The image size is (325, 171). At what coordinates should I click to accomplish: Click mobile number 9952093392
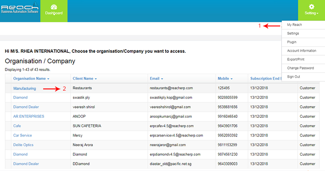coord(228,135)
